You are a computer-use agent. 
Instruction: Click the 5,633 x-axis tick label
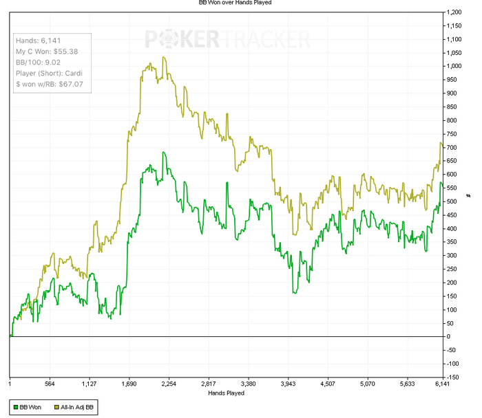click(408, 384)
